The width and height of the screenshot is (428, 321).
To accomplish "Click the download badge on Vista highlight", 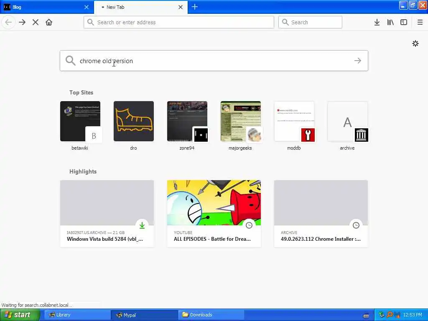I will 142,225.
